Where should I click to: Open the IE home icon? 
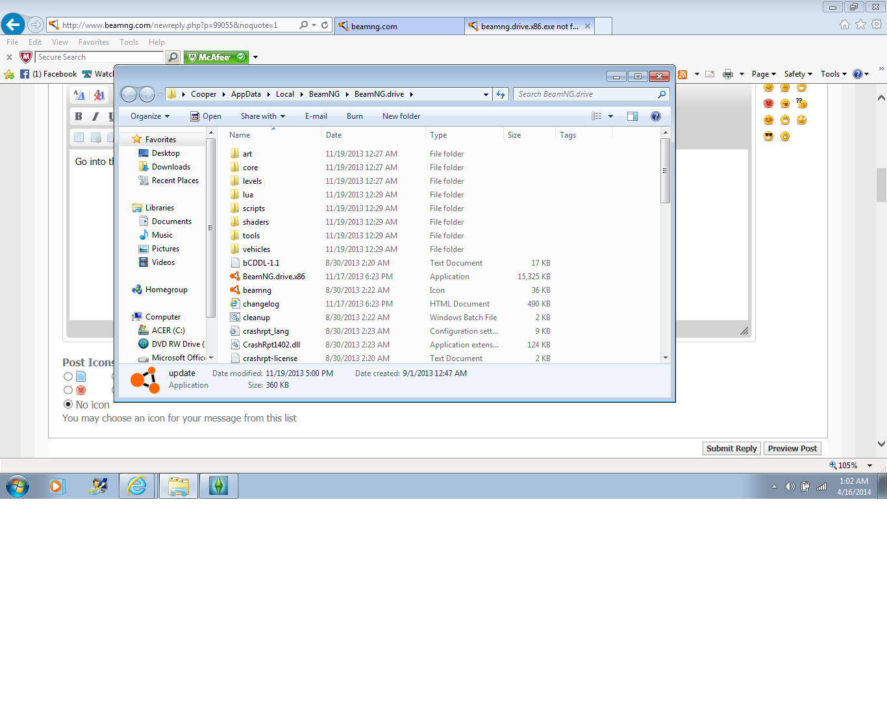[x=844, y=25]
